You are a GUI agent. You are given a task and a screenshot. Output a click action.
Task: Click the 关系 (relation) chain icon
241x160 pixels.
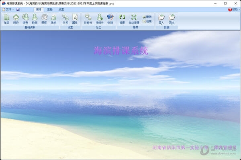click(65, 19)
